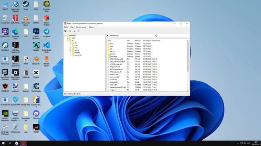The width and height of the screenshot is (261, 146).
Task: Select APEX_Particles.dll in file list
Action: tap(116, 69)
